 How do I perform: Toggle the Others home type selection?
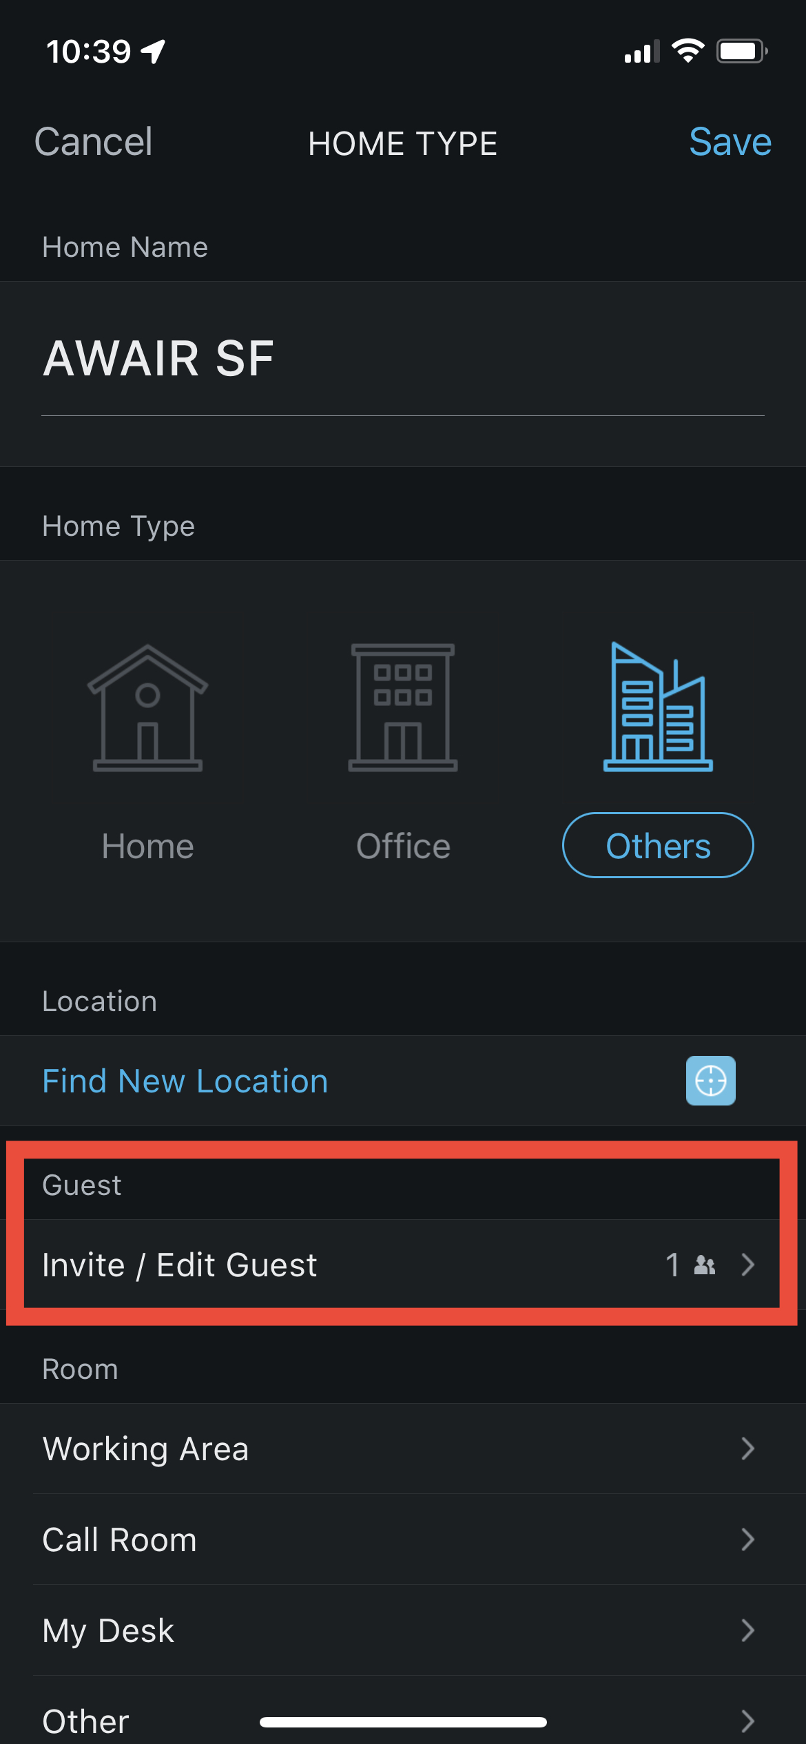658,844
